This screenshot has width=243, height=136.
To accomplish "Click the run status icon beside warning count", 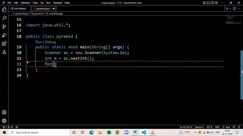I will coord(17,127).
